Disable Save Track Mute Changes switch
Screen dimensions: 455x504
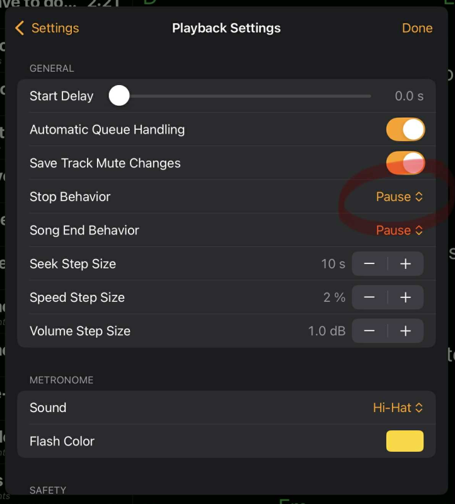click(405, 163)
